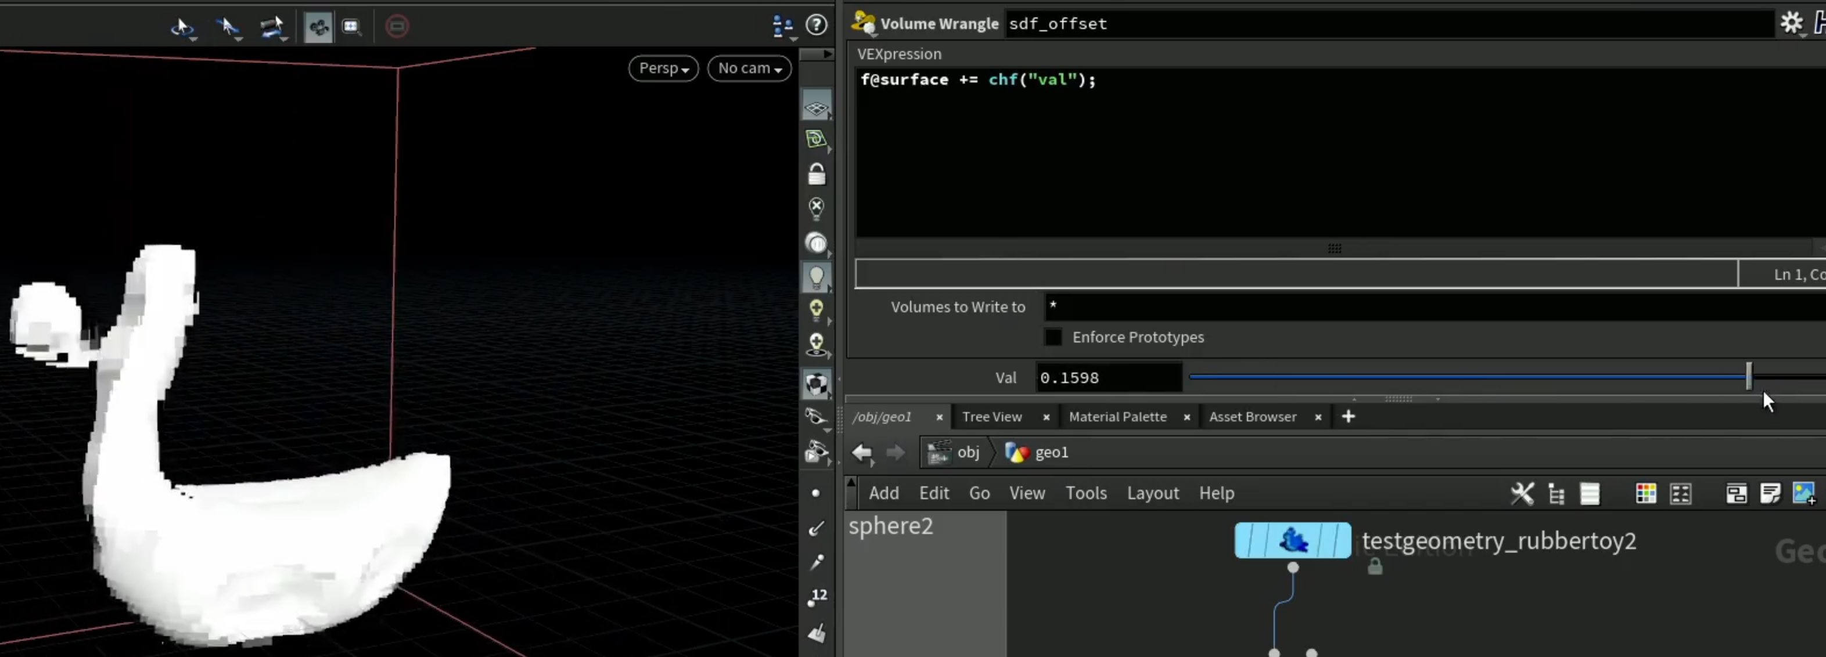Click the wrench and screwdriver tools icon
This screenshot has width=1826, height=657.
coord(1522,493)
